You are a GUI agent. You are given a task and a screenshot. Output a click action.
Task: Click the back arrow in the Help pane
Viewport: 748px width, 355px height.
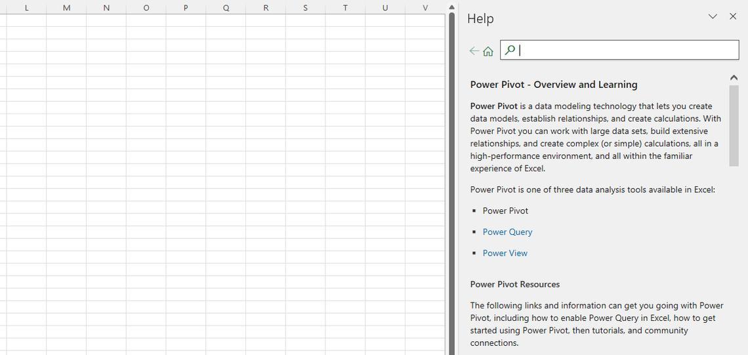474,51
